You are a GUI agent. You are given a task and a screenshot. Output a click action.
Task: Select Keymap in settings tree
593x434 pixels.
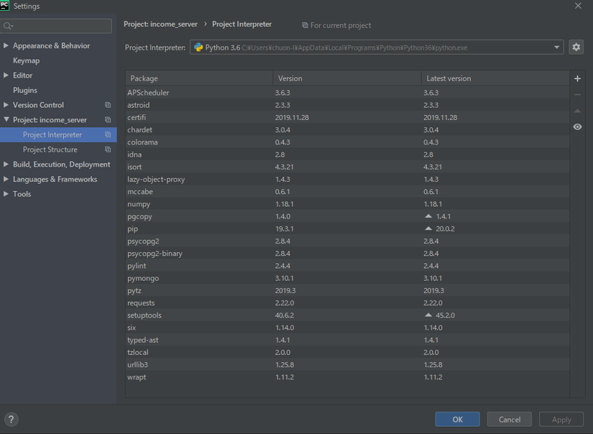pyautogui.click(x=26, y=60)
